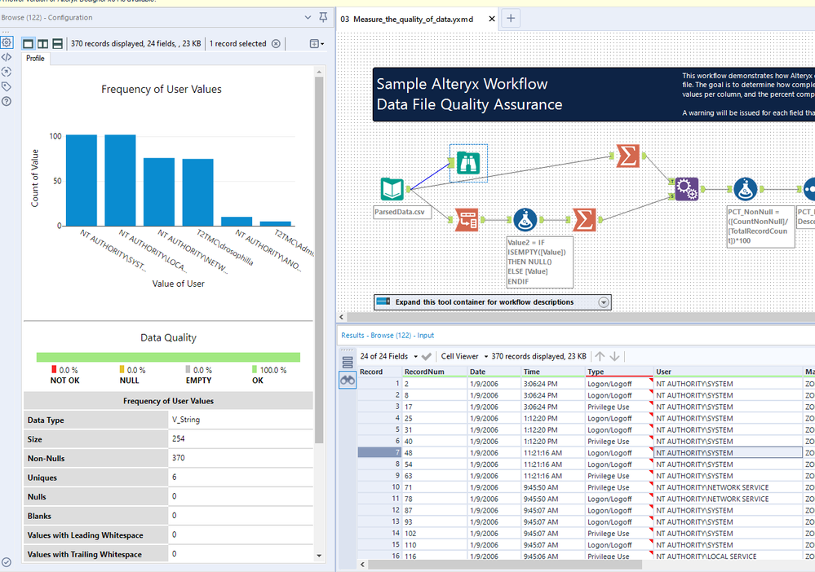Screen dimensions: 815x572
Task: Open the help question mark icon
Action: [x=7, y=101]
